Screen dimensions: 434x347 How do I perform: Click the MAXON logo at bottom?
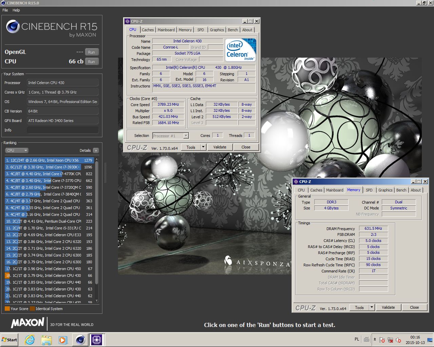coord(28,323)
